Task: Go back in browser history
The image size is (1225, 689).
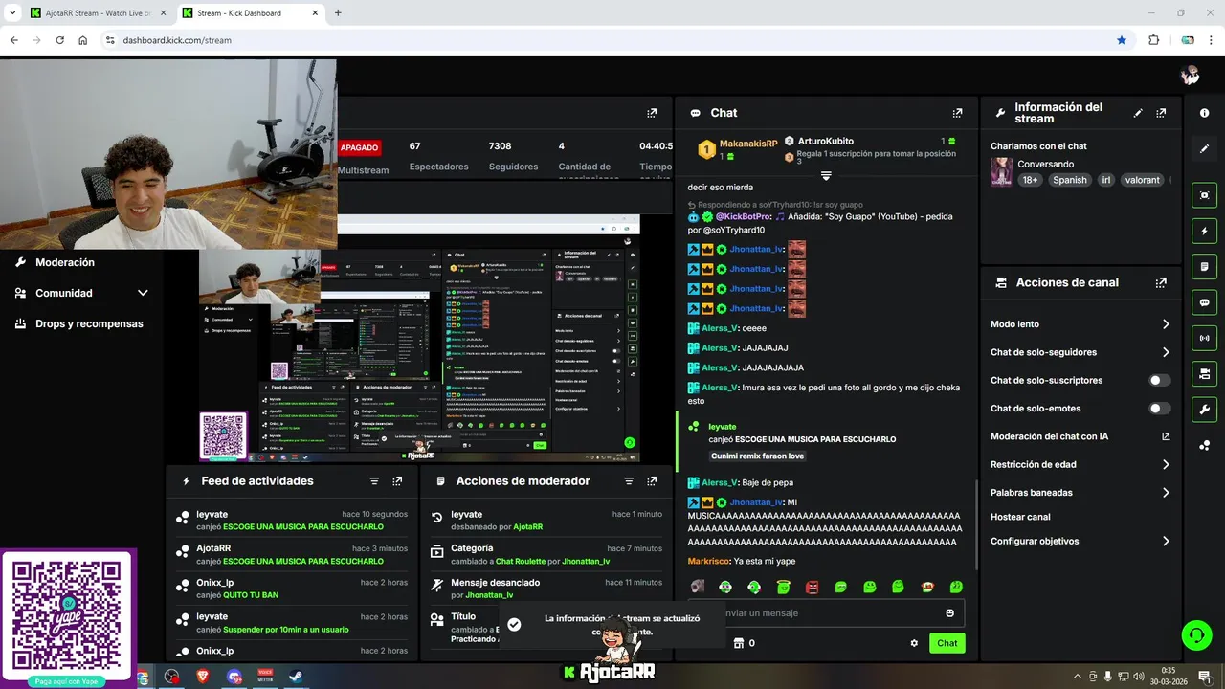Action: tap(13, 40)
